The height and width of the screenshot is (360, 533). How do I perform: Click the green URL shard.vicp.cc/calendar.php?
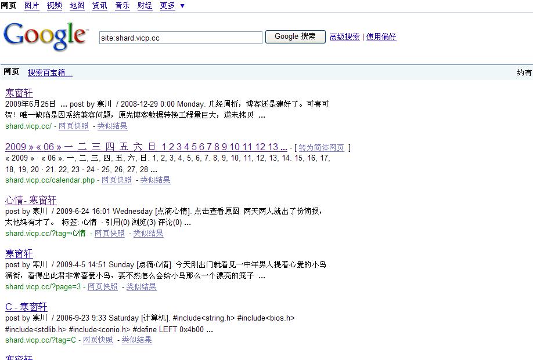coord(50,180)
